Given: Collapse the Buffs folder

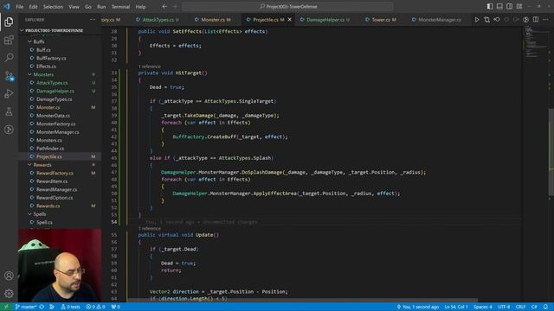Looking at the screenshot, I should click(x=39, y=41).
